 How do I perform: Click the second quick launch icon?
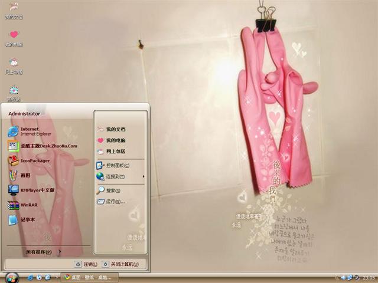[x=39, y=278]
